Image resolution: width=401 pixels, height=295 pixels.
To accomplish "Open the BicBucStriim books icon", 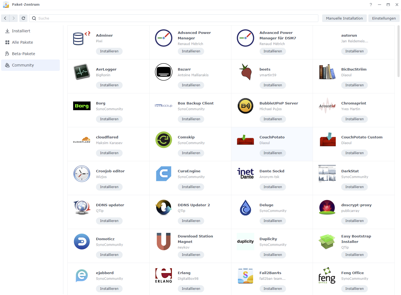I will (327, 72).
